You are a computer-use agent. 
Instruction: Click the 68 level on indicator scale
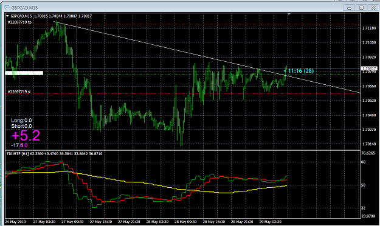pyautogui.click(x=363, y=162)
